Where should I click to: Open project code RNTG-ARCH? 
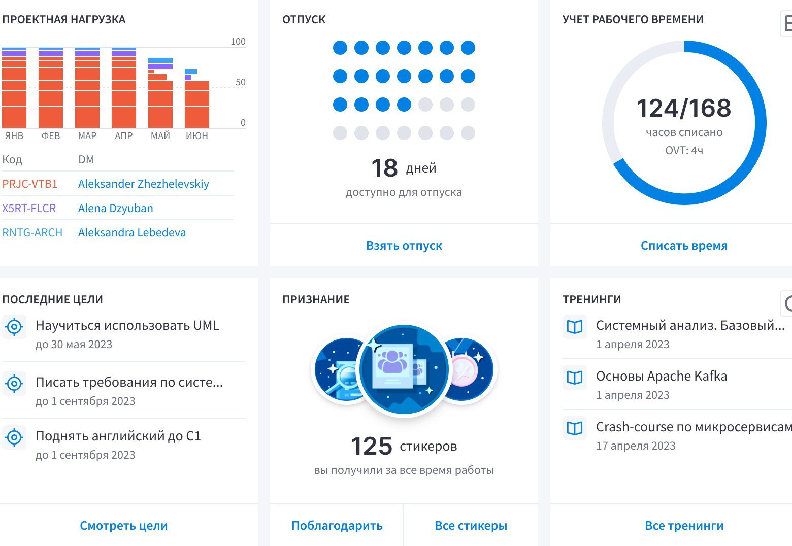tap(32, 232)
